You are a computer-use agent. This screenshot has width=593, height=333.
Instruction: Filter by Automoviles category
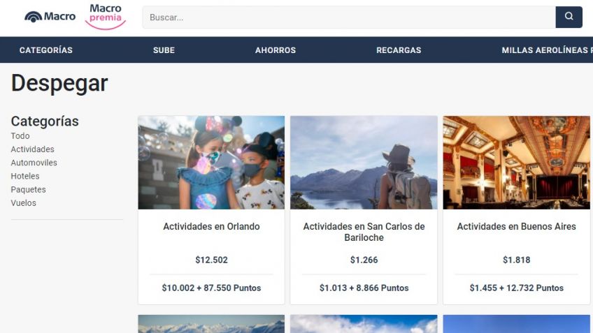coord(34,163)
